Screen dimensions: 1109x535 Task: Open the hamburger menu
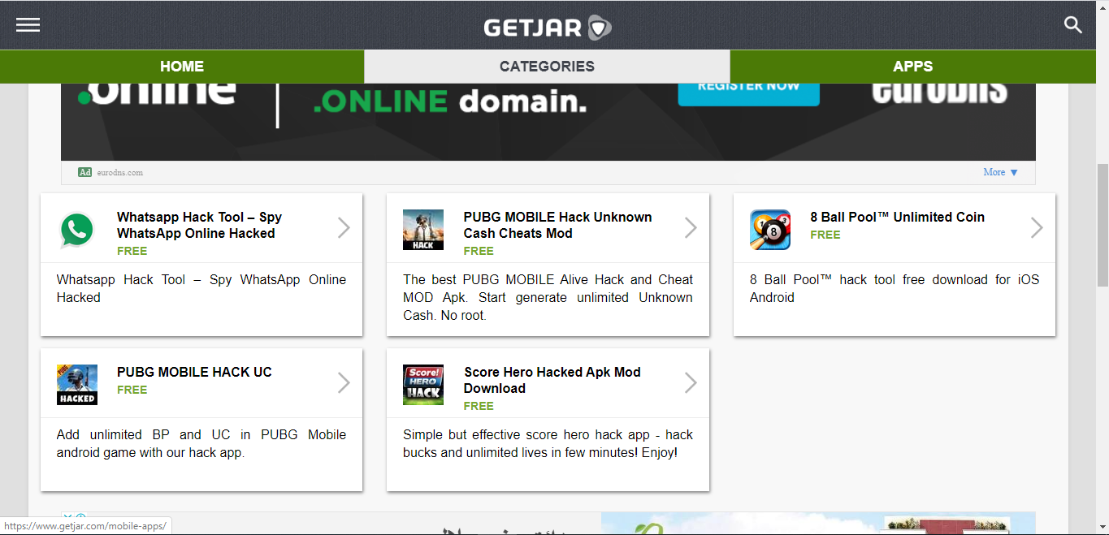[x=28, y=25]
